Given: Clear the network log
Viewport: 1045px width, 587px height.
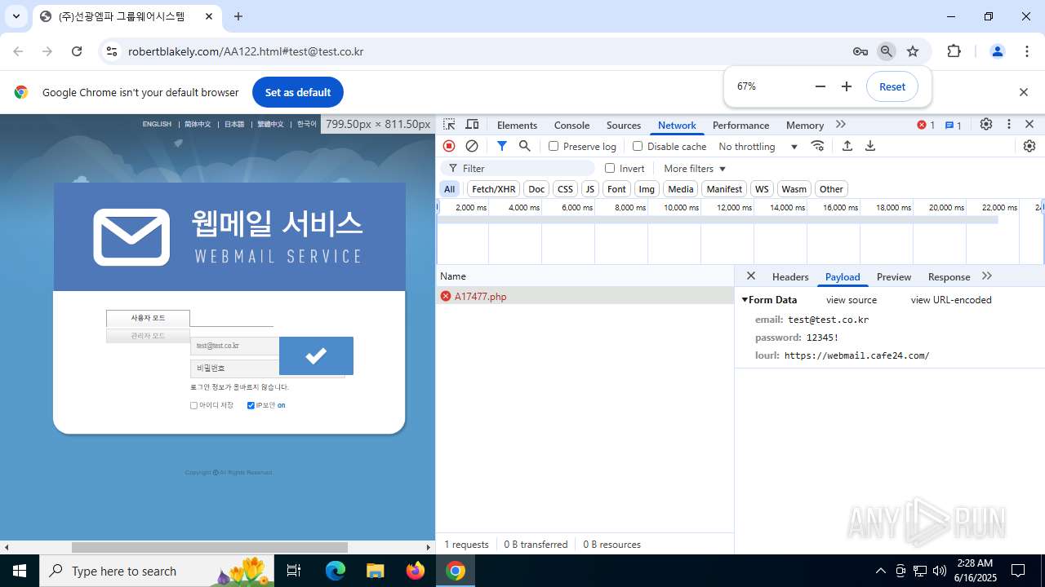Looking at the screenshot, I should click(x=472, y=146).
